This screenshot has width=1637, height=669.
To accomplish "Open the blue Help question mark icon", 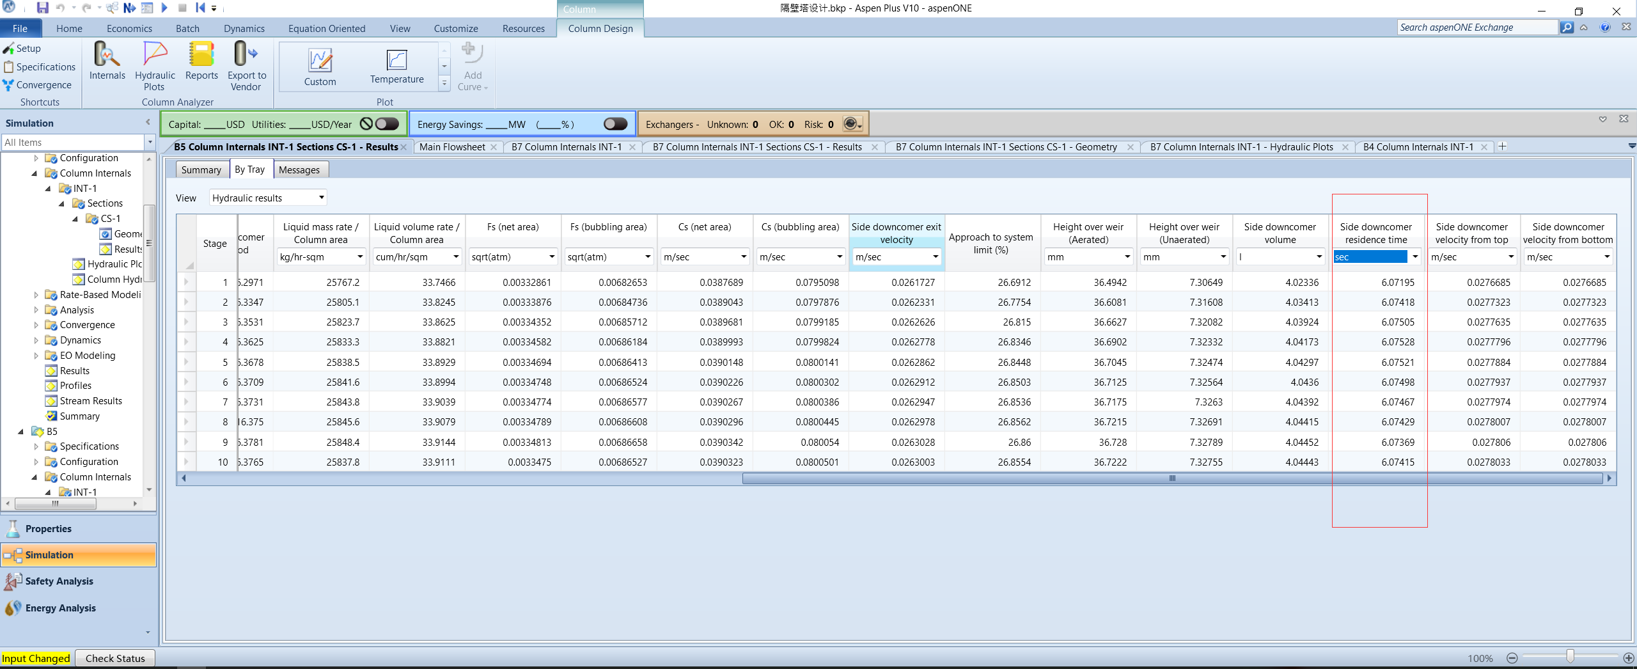I will [x=1605, y=28].
